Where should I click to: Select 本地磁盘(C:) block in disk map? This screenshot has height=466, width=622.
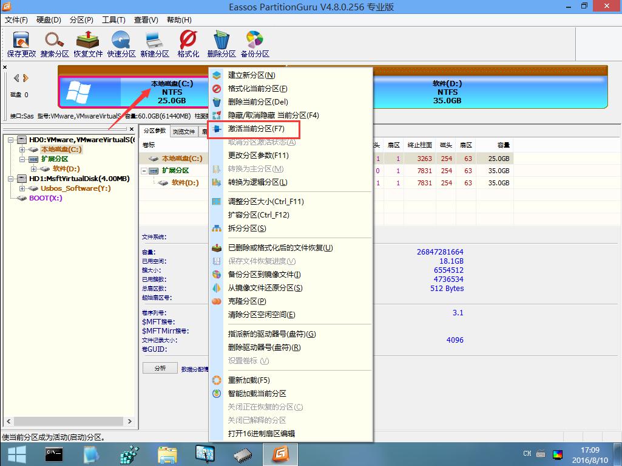click(x=134, y=92)
